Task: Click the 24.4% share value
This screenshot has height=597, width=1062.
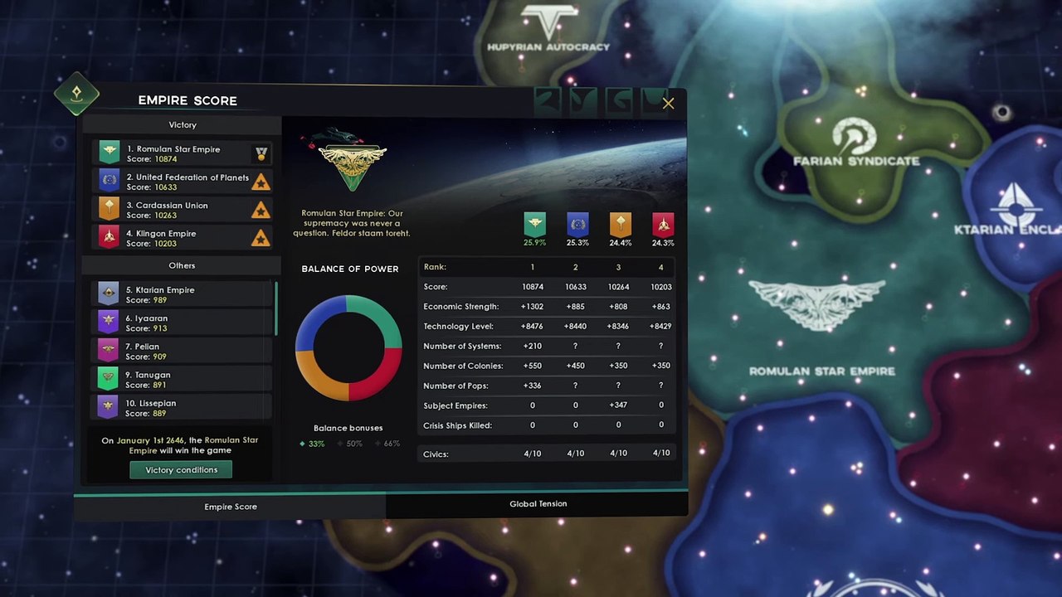Action: pyautogui.click(x=621, y=243)
